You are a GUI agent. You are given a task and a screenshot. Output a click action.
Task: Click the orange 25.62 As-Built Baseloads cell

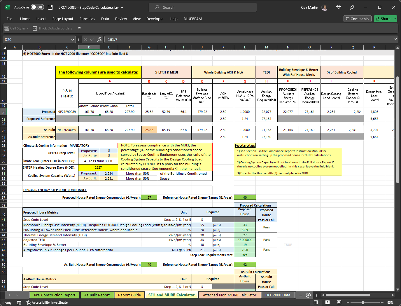(x=149, y=130)
